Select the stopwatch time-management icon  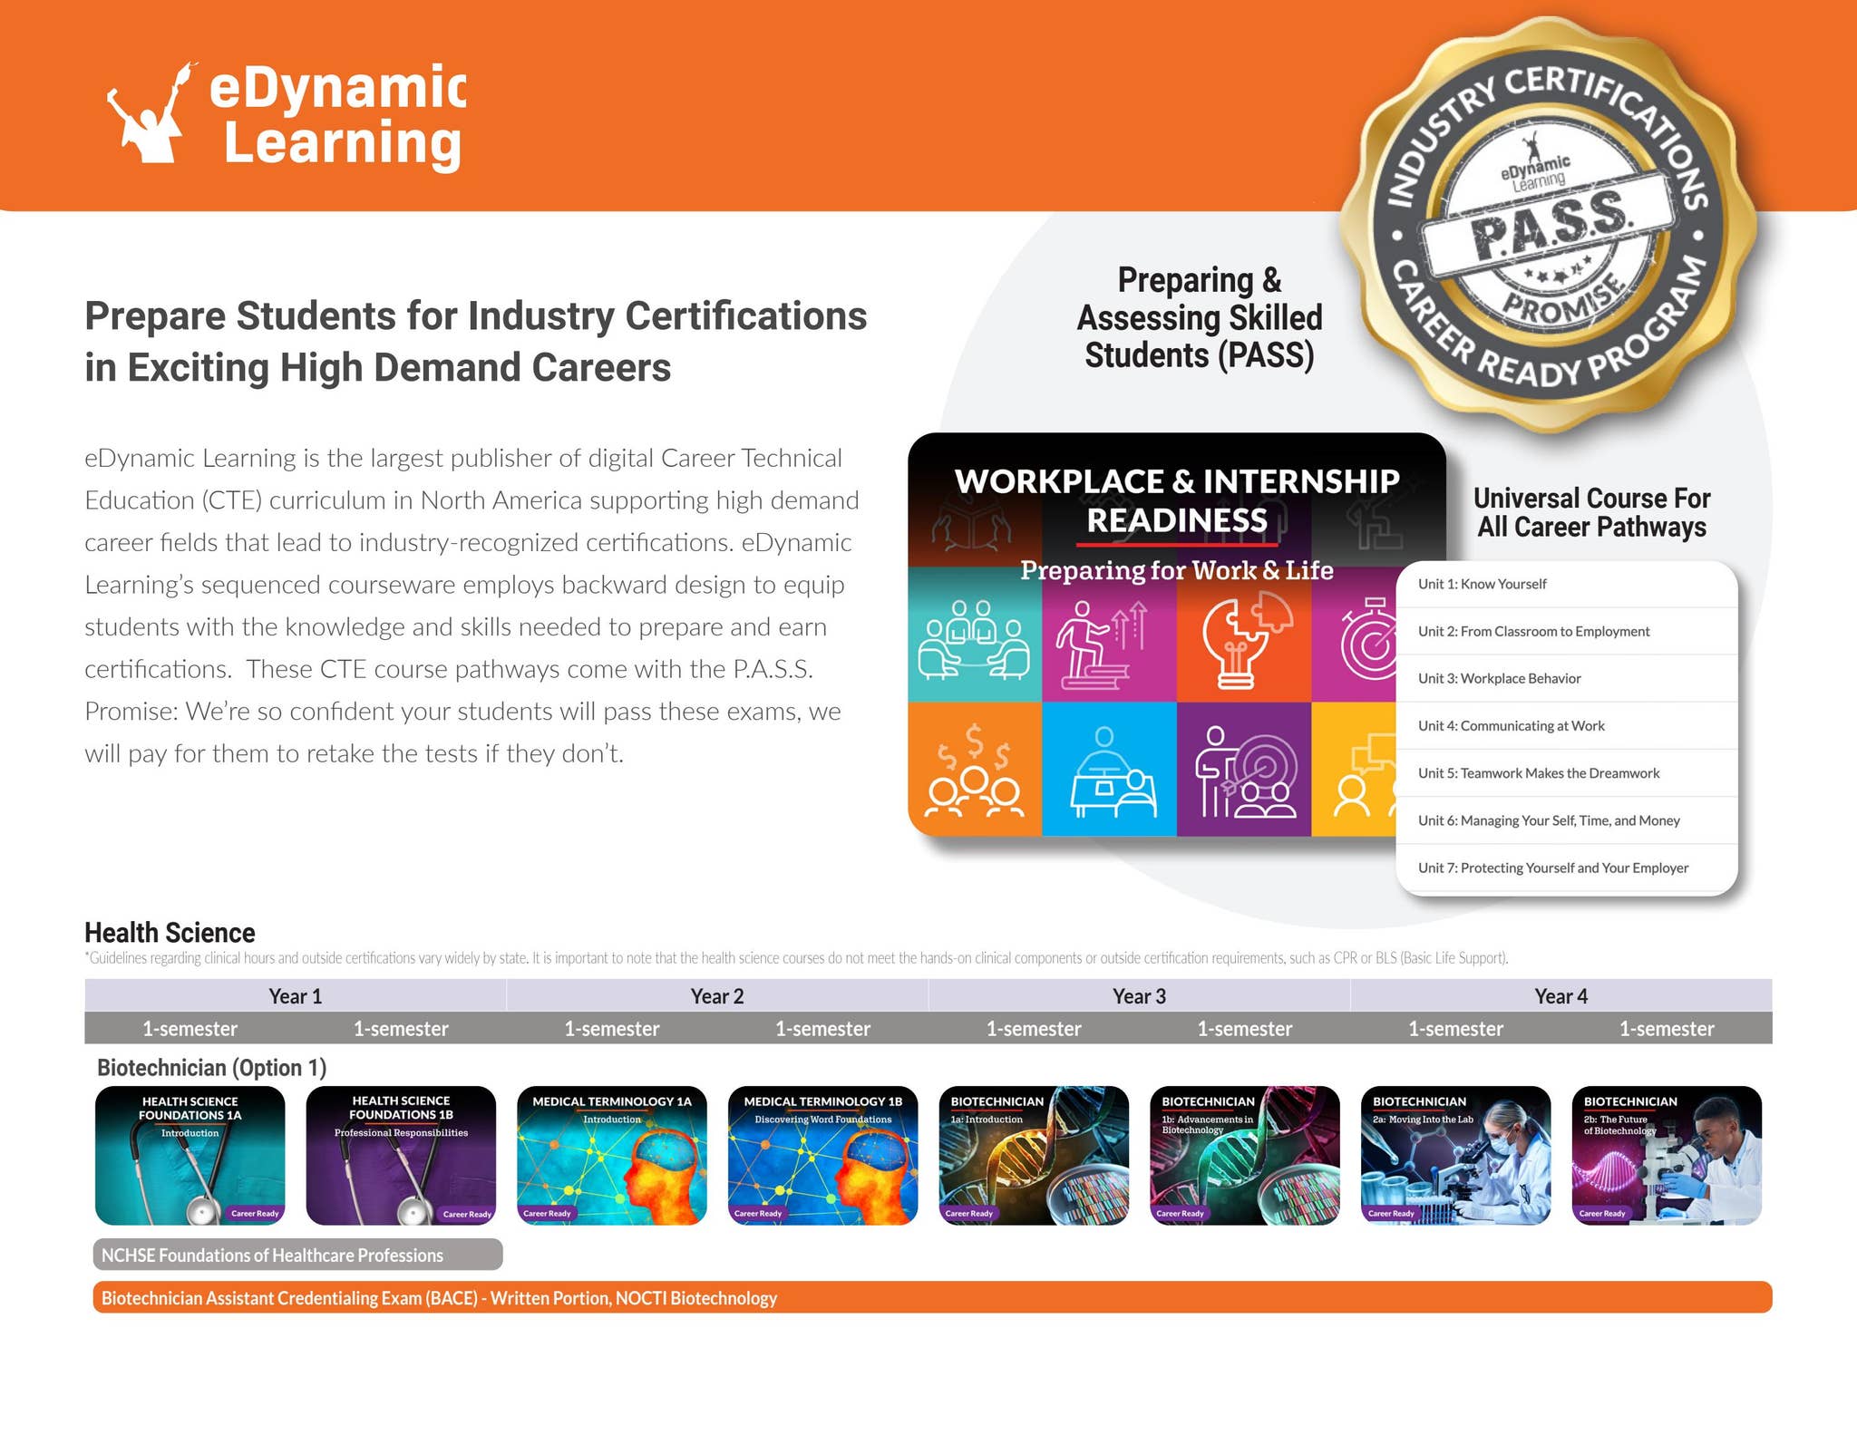(1371, 635)
